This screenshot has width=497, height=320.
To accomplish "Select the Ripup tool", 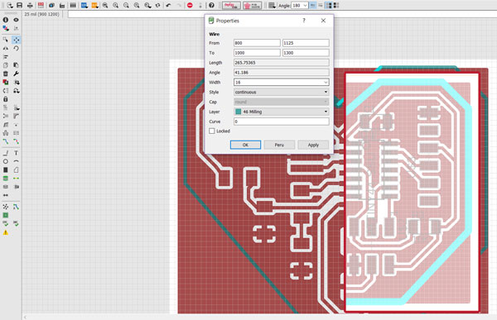I will [16, 141].
